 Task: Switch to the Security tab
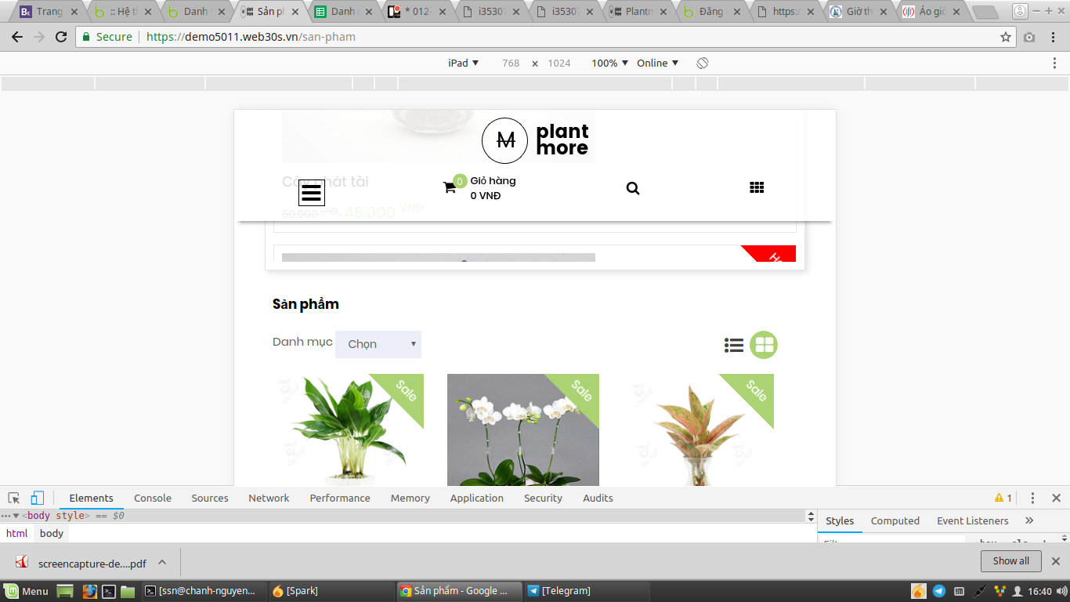click(x=543, y=498)
